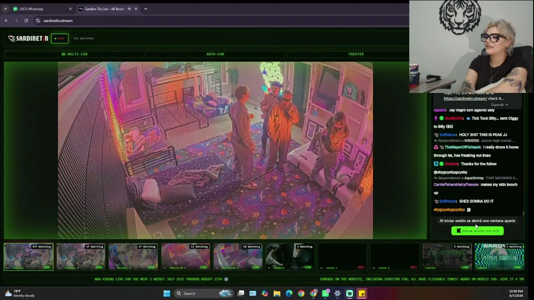Mute the Sardine Tin tab audio
The width and height of the screenshot is (534, 300).
[x=129, y=9]
